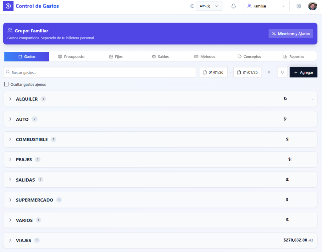Click the globe language icon
Viewport: 322px width, 252px height.
[x=192, y=6]
